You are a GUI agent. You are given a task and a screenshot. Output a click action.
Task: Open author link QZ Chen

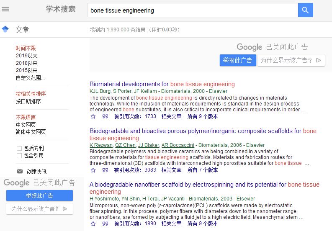(125, 145)
